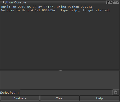Click the "Welcome to Mari" output line
Image resolution: width=120 pixels, height=102 pixels.
[56, 10]
